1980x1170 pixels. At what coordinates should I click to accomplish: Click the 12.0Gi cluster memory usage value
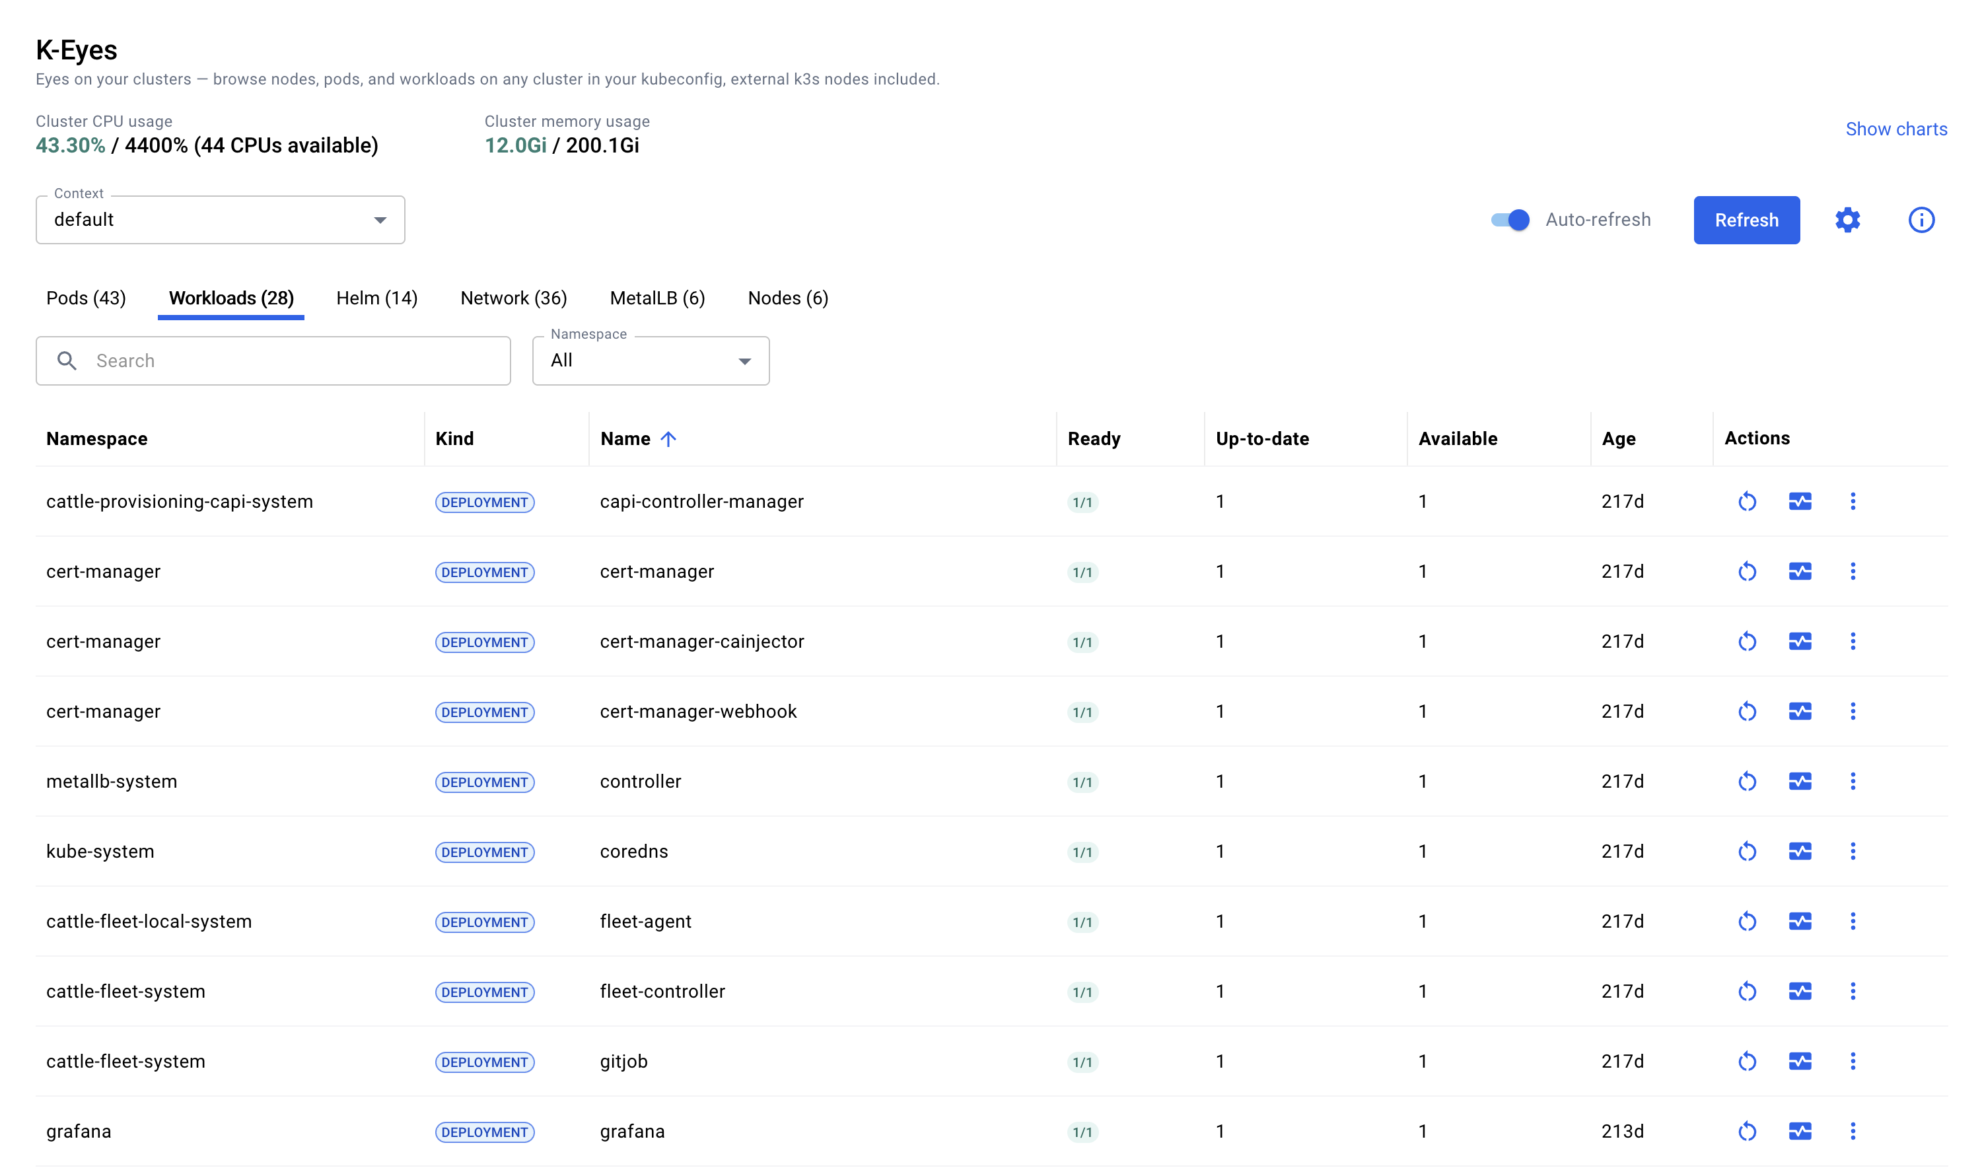tap(515, 146)
